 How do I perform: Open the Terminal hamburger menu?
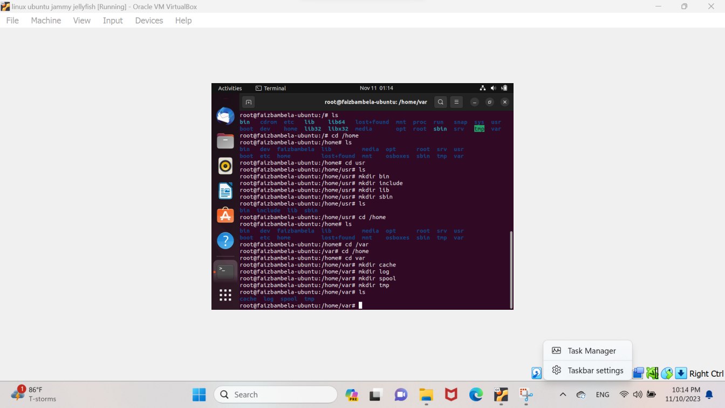pyautogui.click(x=456, y=102)
